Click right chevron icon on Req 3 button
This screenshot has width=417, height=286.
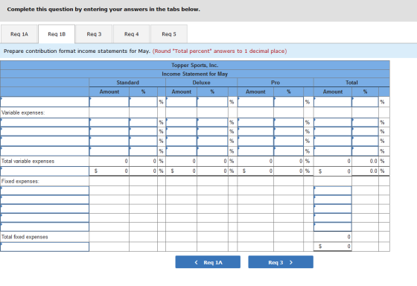(291, 262)
